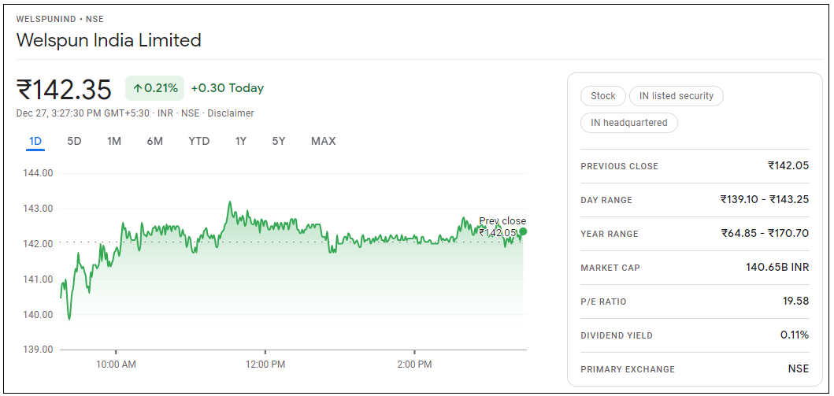Click the IN listed security chip
This screenshot has height=396, width=834.
pos(676,96)
